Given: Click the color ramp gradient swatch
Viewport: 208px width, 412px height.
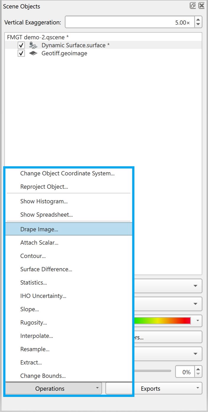Looking at the screenshot, I should coord(162,321).
